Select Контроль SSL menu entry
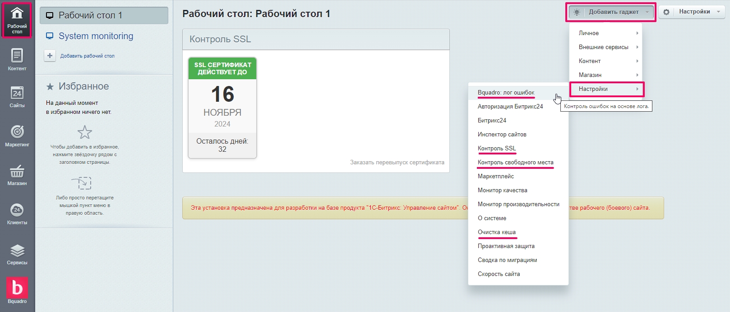Viewport: 730px width, 312px height. 497,149
